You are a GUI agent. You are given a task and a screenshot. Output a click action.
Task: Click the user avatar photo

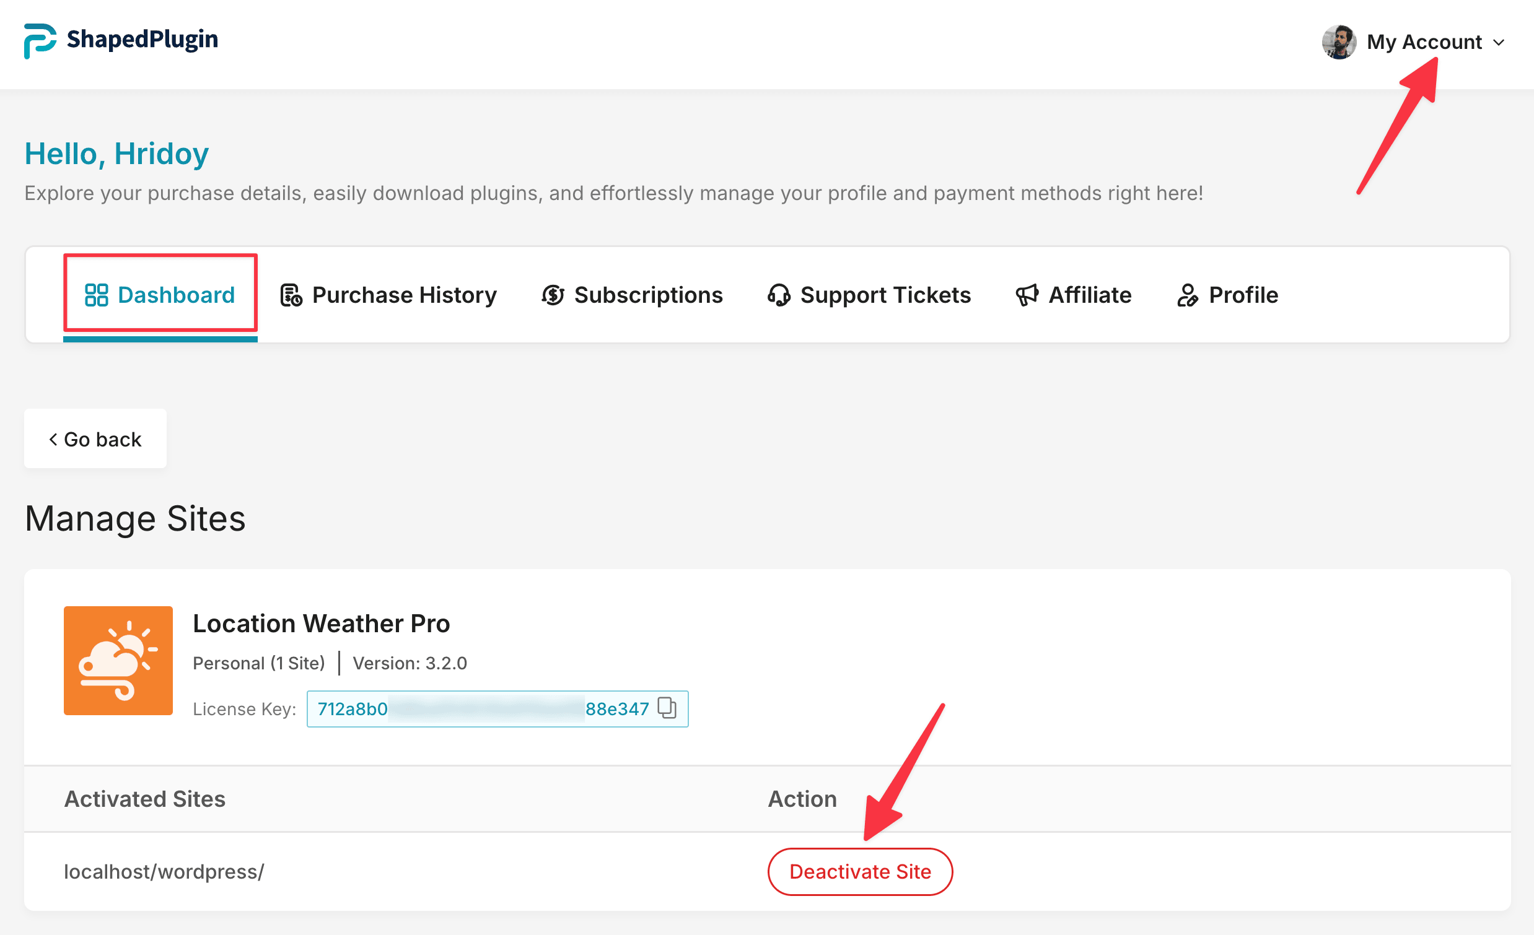point(1338,42)
